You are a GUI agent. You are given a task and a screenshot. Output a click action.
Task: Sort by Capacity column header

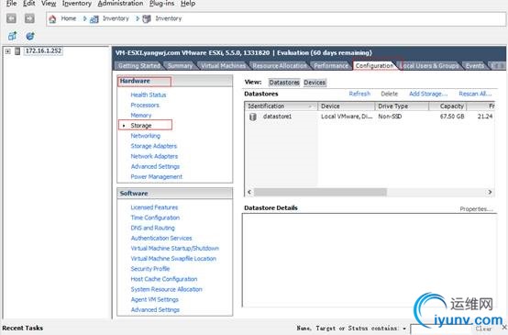tap(447, 106)
